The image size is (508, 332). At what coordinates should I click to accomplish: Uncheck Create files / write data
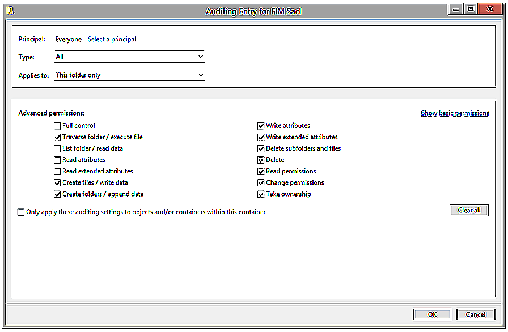coord(57,183)
